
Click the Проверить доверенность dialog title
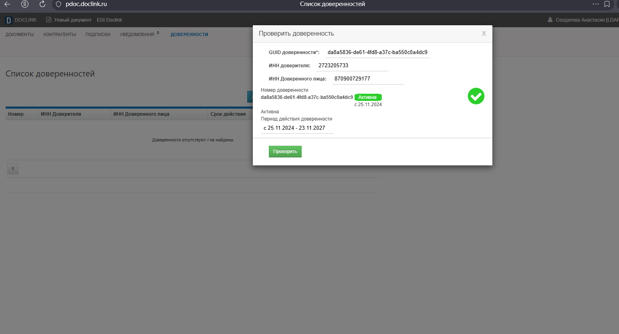click(x=296, y=34)
